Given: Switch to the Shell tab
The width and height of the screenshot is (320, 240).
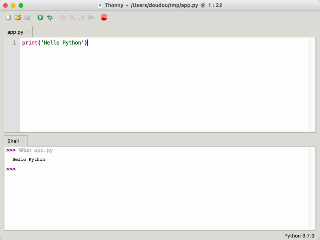Looking at the screenshot, I should pos(13,141).
